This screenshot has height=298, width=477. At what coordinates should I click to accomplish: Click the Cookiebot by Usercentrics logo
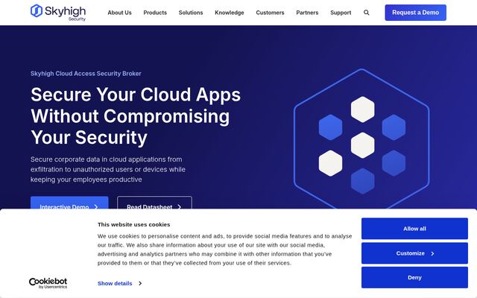click(48, 283)
